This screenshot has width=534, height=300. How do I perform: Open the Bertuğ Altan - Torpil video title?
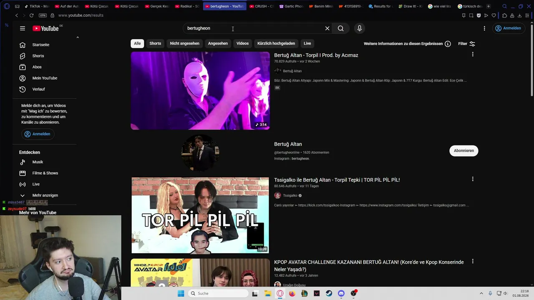316,55
